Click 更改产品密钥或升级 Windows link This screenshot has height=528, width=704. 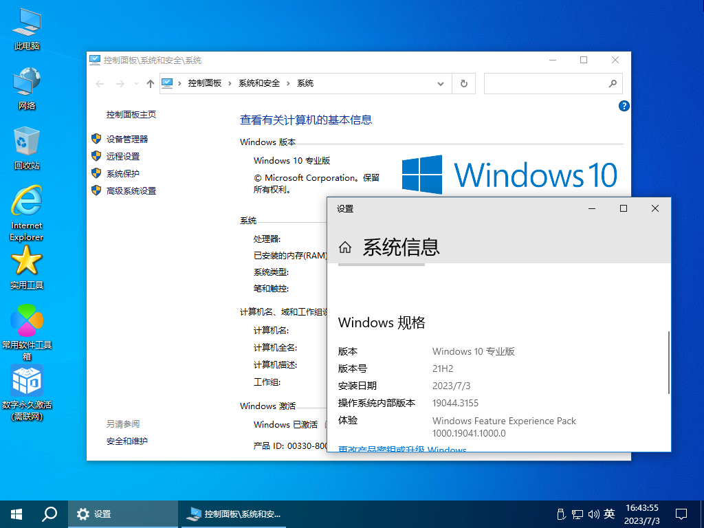pyautogui.click(x=402, y=449)
